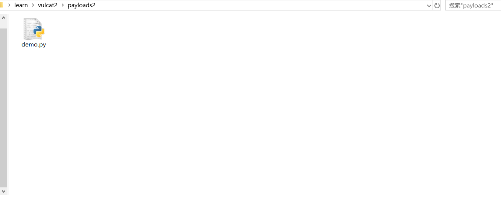Focus the search payloads2 input box

(473, 5)
